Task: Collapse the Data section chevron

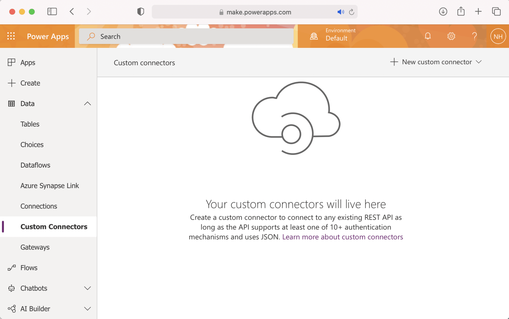Action: (x=87, y=104)
